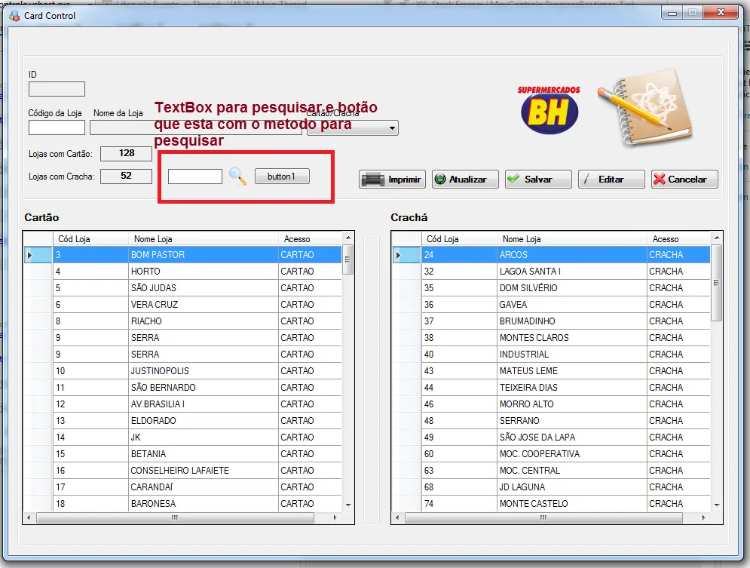Click the Atualizar refresh button

pos(465,180)
